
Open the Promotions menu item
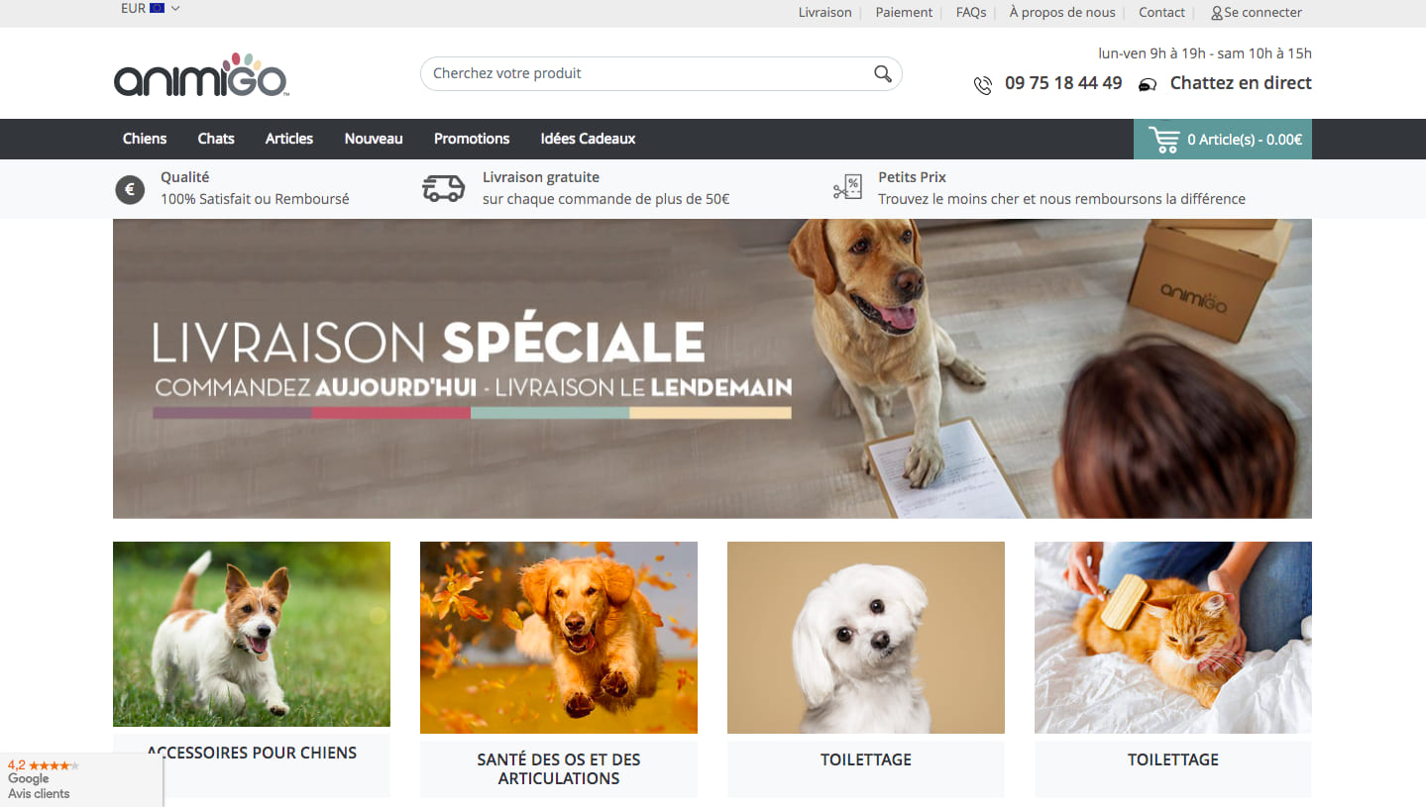(x=472, y=139)
